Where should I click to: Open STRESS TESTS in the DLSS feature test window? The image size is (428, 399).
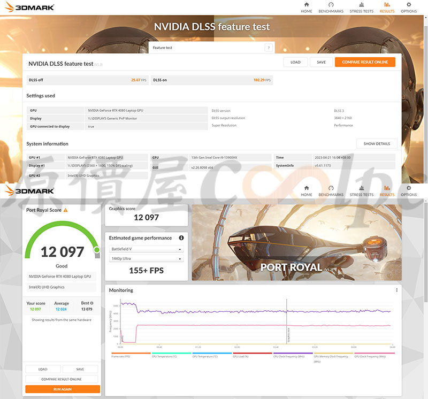tap(362, 7)
